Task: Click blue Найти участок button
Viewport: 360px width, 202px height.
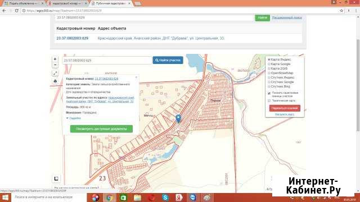Action: [x=168, y=60]
